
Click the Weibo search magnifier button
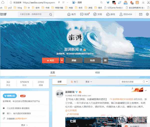coord(51,14)
